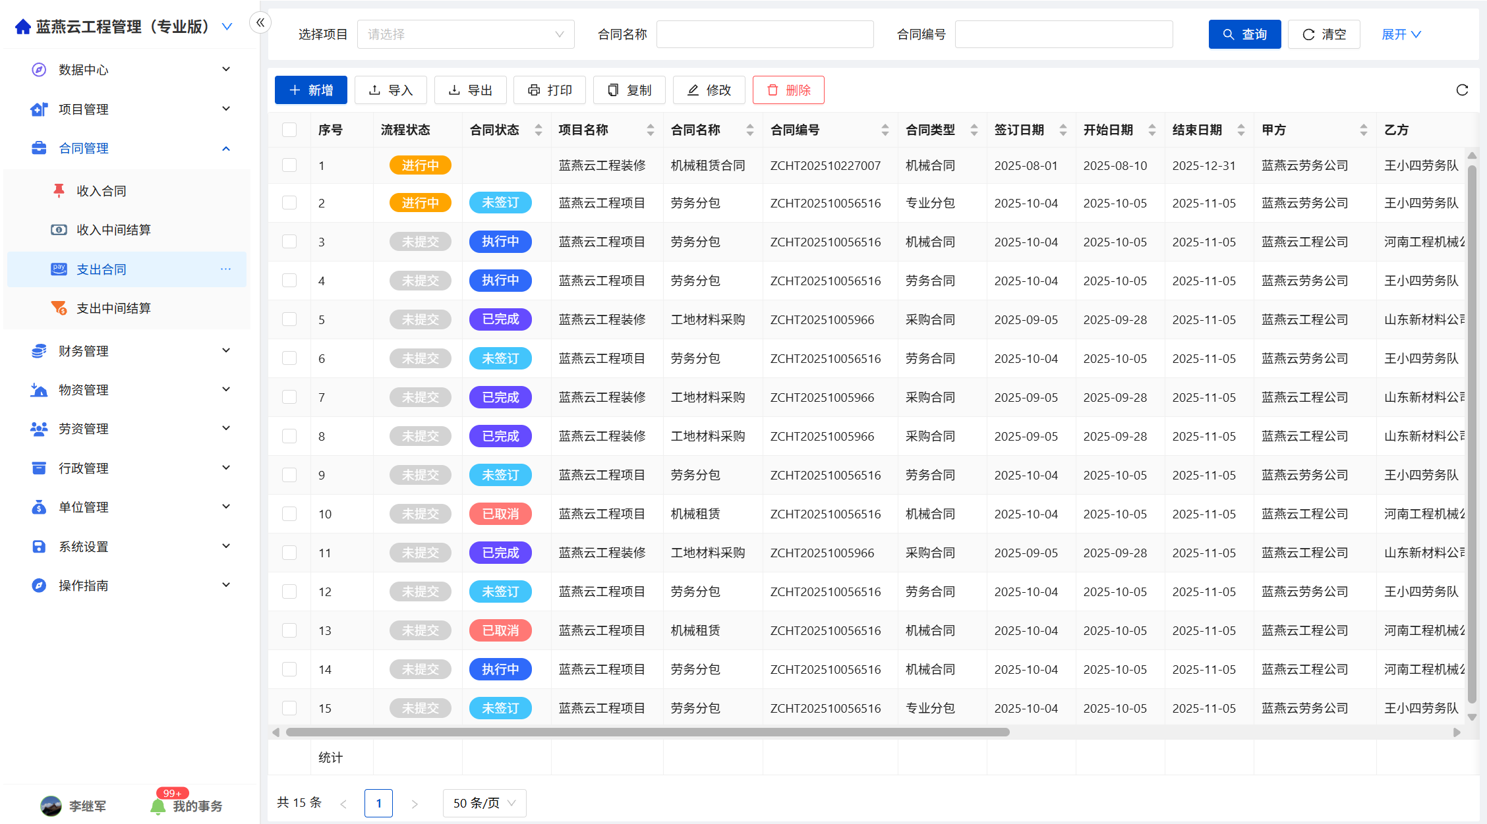Screen dimensions: 1487x824
Task: Click the 李继军 user avatar
Action: point(51,806)
